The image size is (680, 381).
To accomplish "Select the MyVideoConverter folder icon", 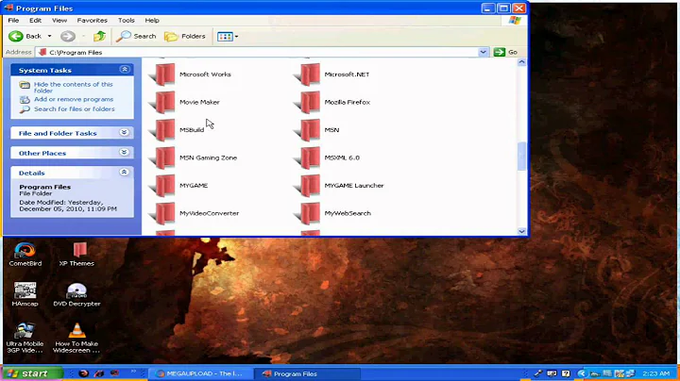I will pyautogui.click(x=163, y=213).
